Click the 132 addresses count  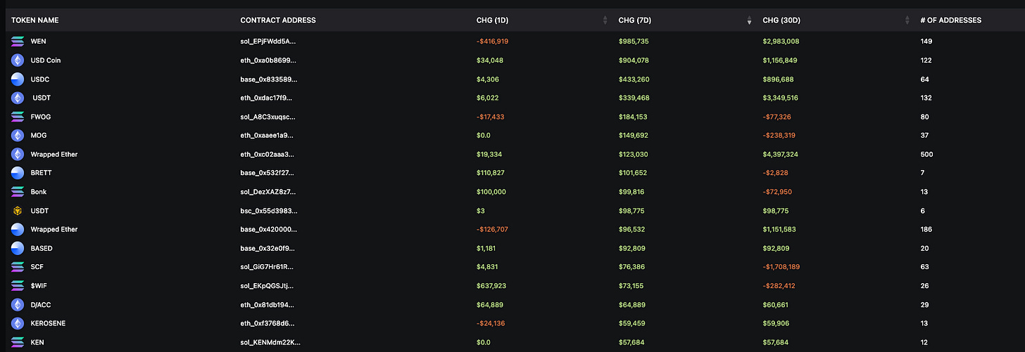[x=926, y=98]
